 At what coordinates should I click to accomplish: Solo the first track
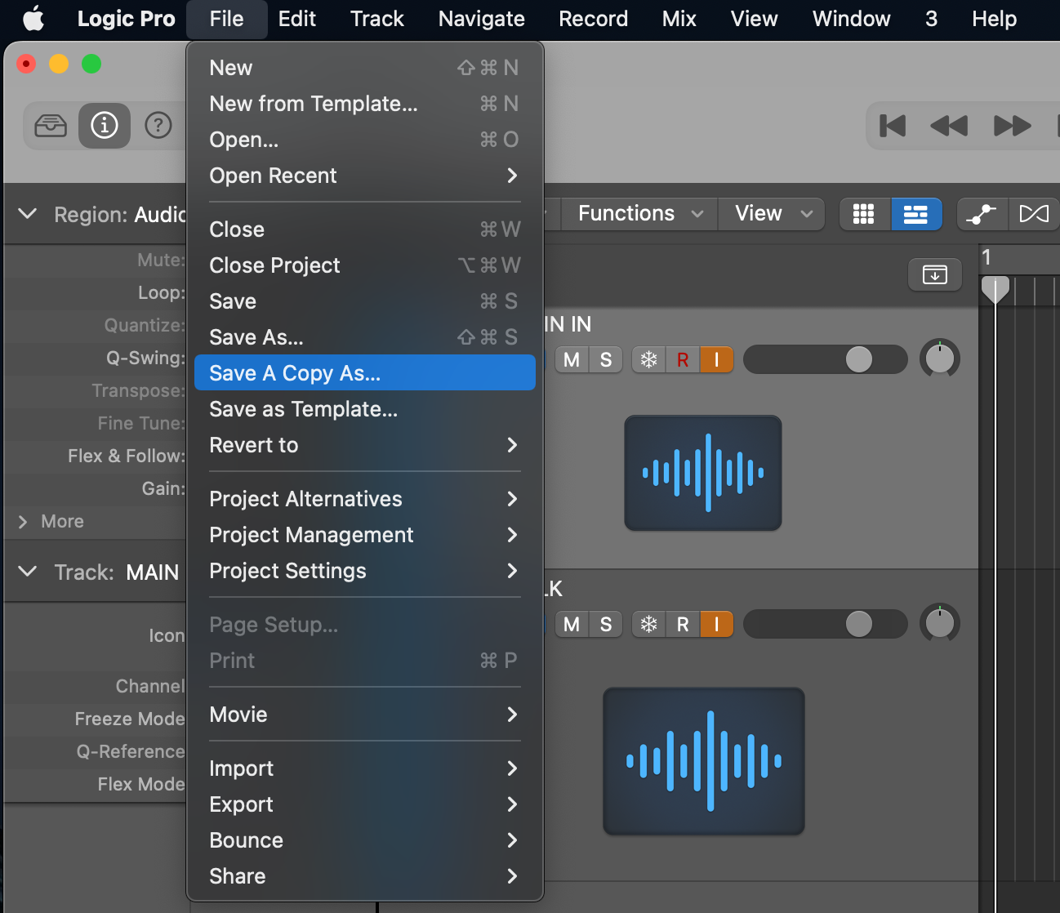click(606, 359)
